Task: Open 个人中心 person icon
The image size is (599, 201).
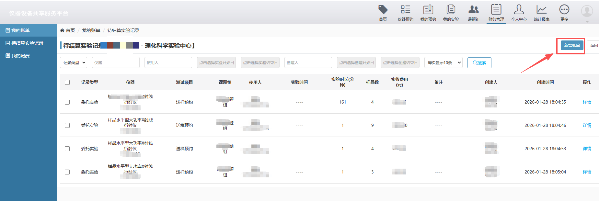Action: 519,10
